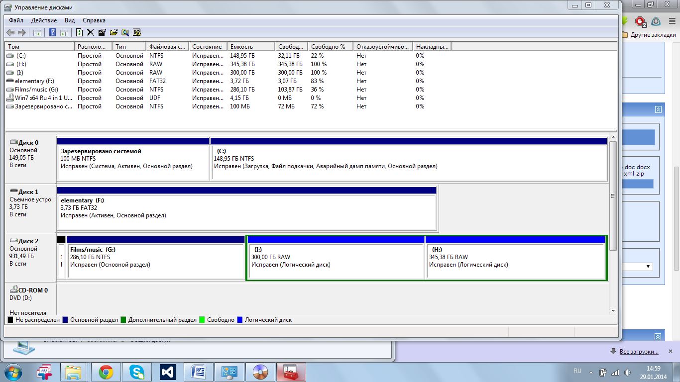
Task: Click the Файловая система column header
Action: click(x=167, y=46)
